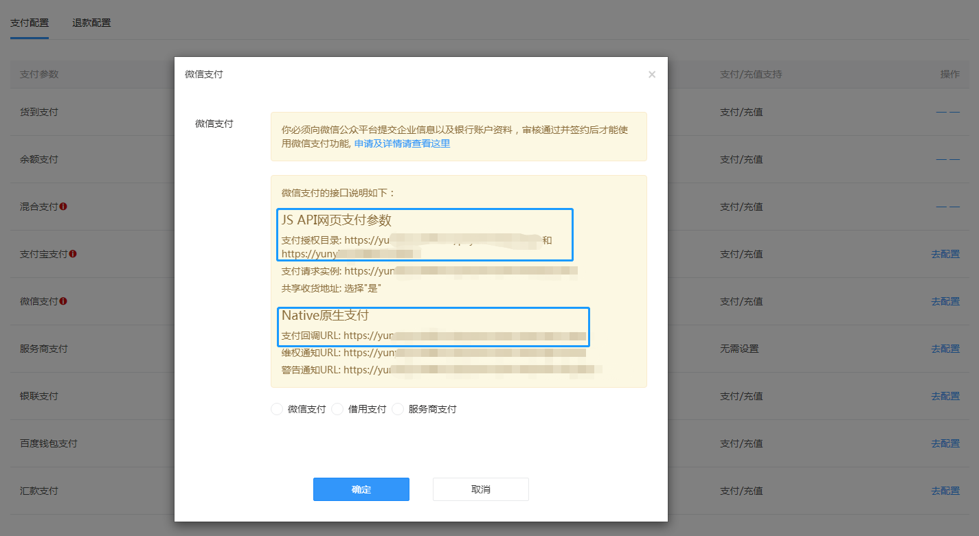Screen dimensions: 979x536
Task: Click the 确定 button
Action: (361, 489)
